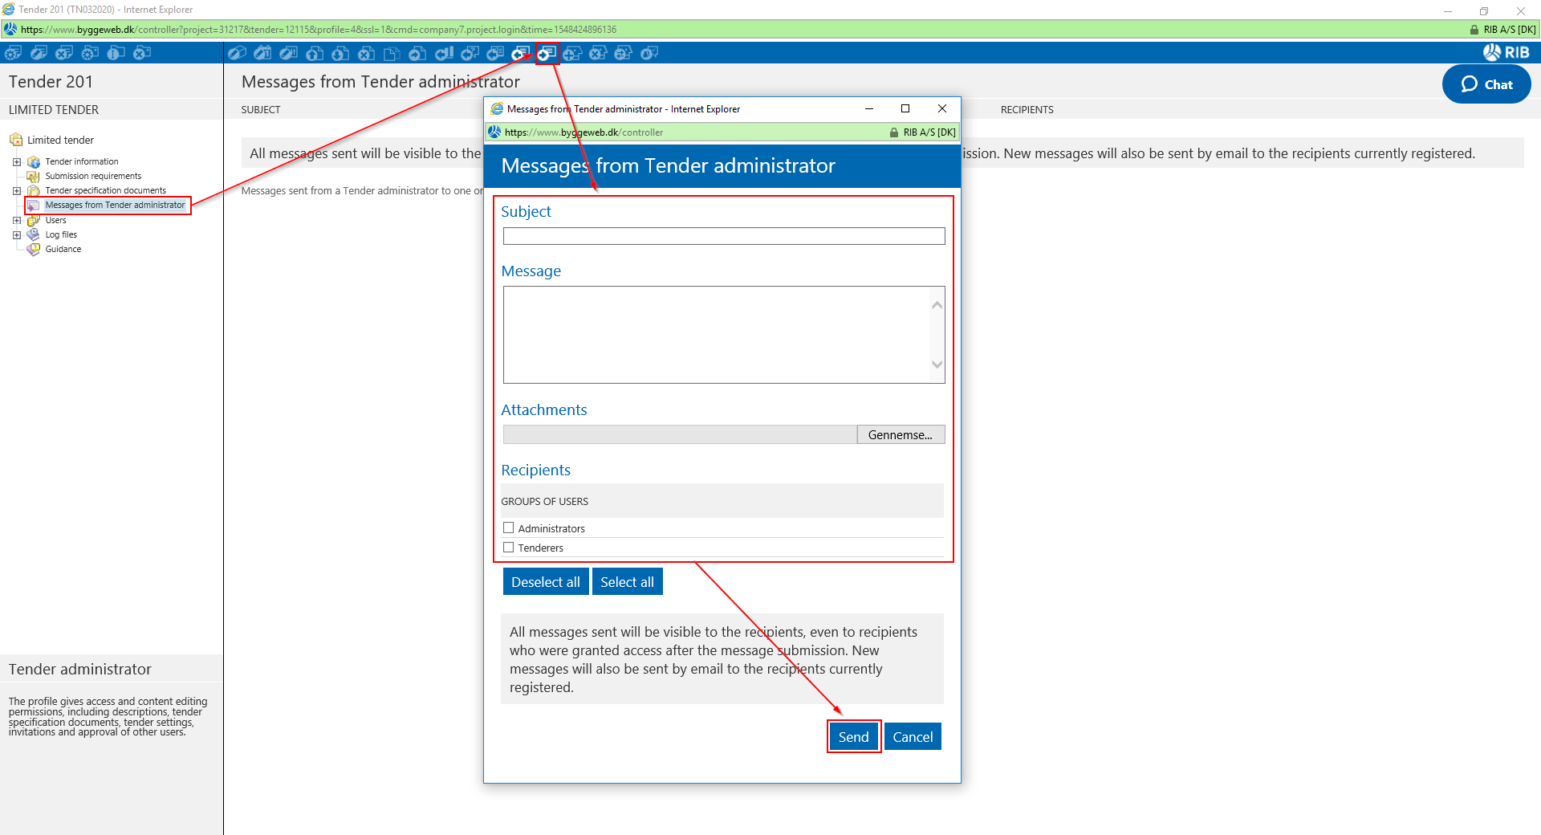Click the Select all button
Screen dimensions: 1541x835
[627, 582]
